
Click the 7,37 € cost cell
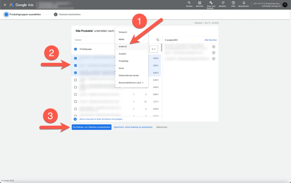coord(156,102)
